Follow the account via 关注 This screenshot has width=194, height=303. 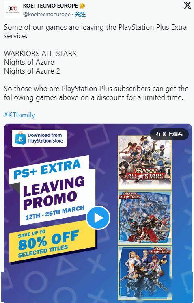tap(80, 15)
